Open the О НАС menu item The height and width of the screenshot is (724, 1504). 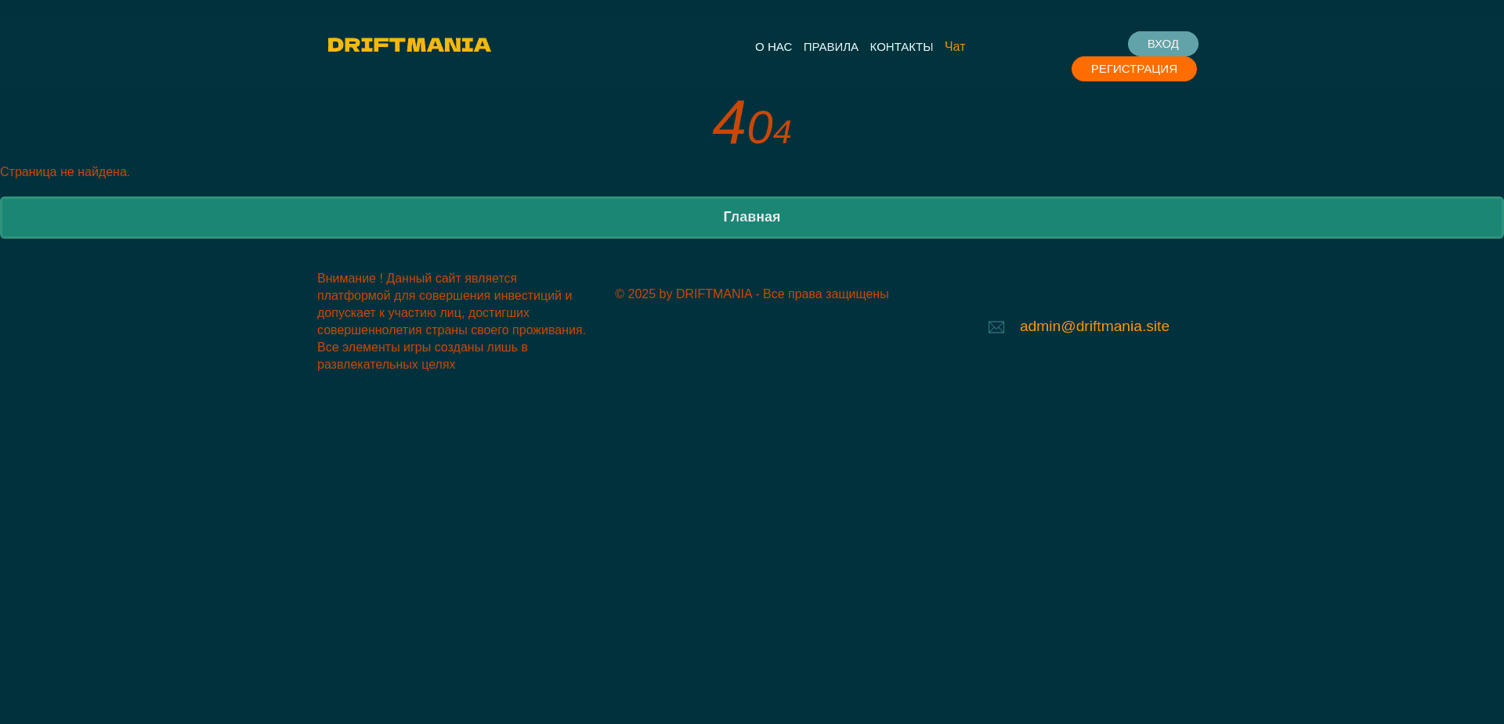(772, 47)
